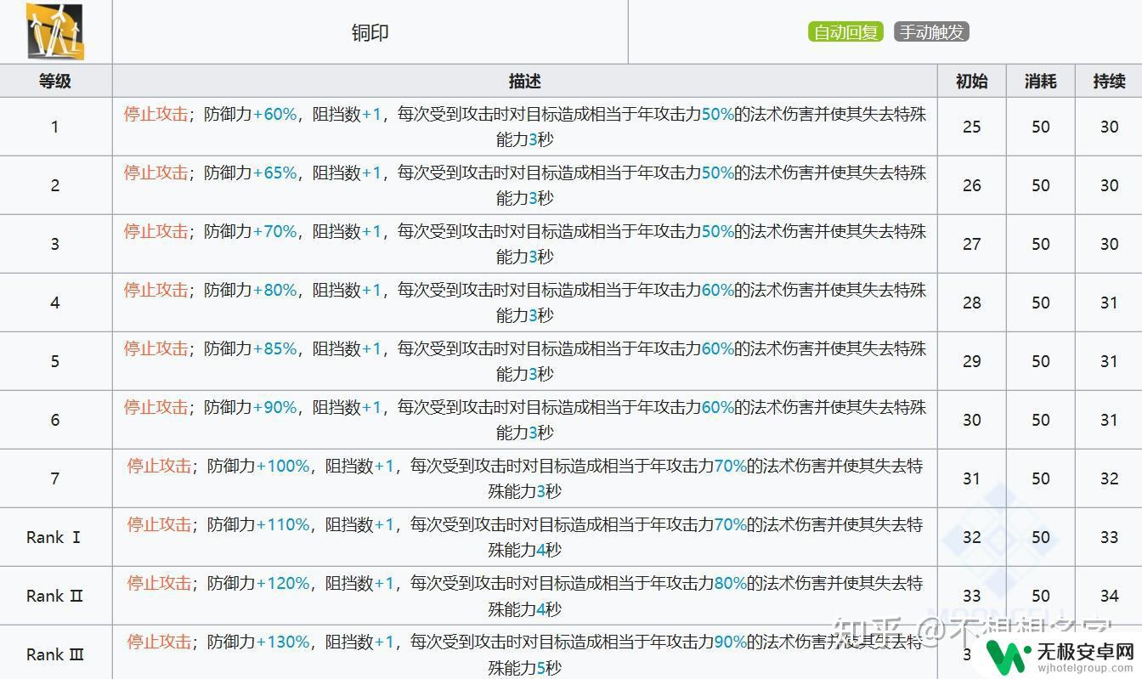Click level 4 description with 防御力+80%

[x=524, y=303]
